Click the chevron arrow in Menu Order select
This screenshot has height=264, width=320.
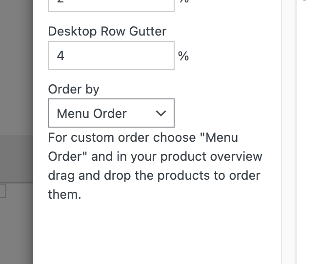coord(160,113)
